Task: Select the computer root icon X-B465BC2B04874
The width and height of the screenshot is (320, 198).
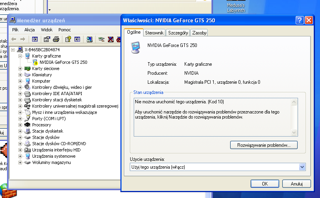Action: [x=20, y=49]
